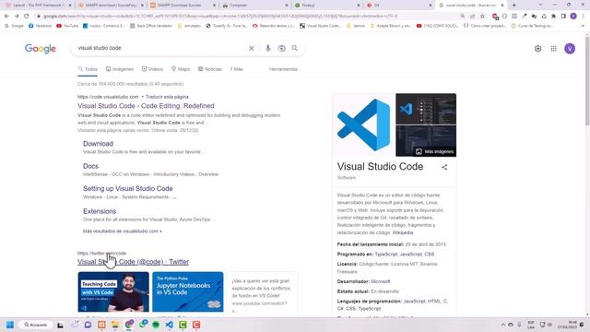Viewport: 590px width, 332px height.
Task: Select Noticias search filter
Action: 210,69
